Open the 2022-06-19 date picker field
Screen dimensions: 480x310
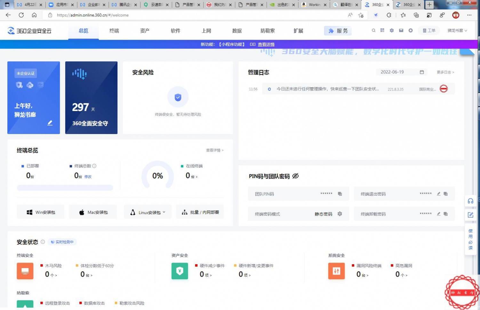tap(402, 72)
